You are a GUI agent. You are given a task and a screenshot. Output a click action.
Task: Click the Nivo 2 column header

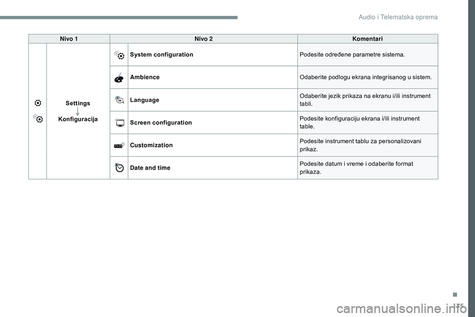tap(203, 39)
